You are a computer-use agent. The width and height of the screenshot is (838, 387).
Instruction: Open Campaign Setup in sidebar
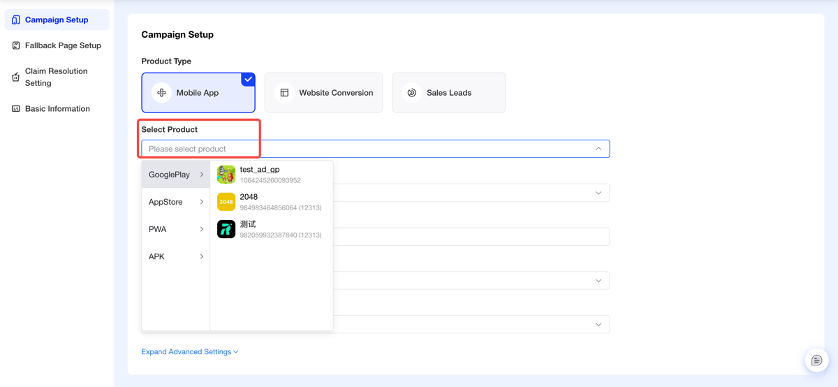[57, 20]
